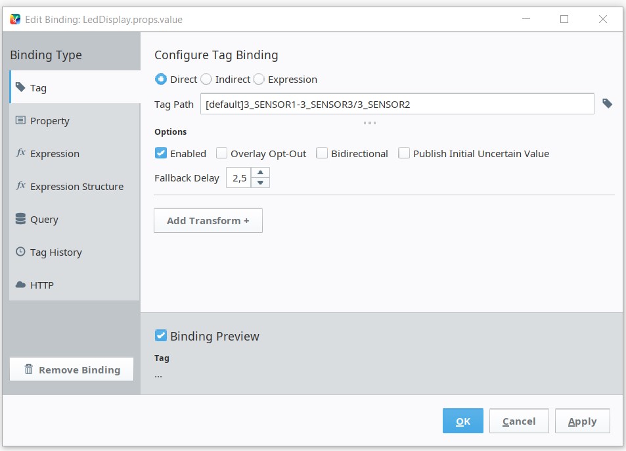626x451 pixels.
Task: Select the Property binding type
Action: (x=75, y=121)
